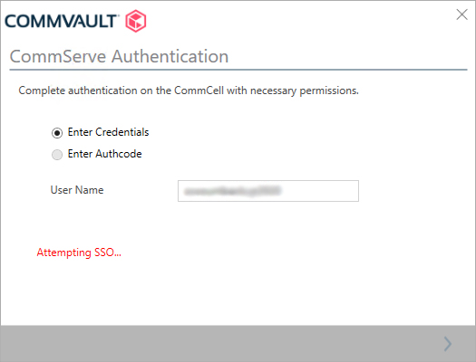
Task: Click the blurred username value in field
Action: 233,191
